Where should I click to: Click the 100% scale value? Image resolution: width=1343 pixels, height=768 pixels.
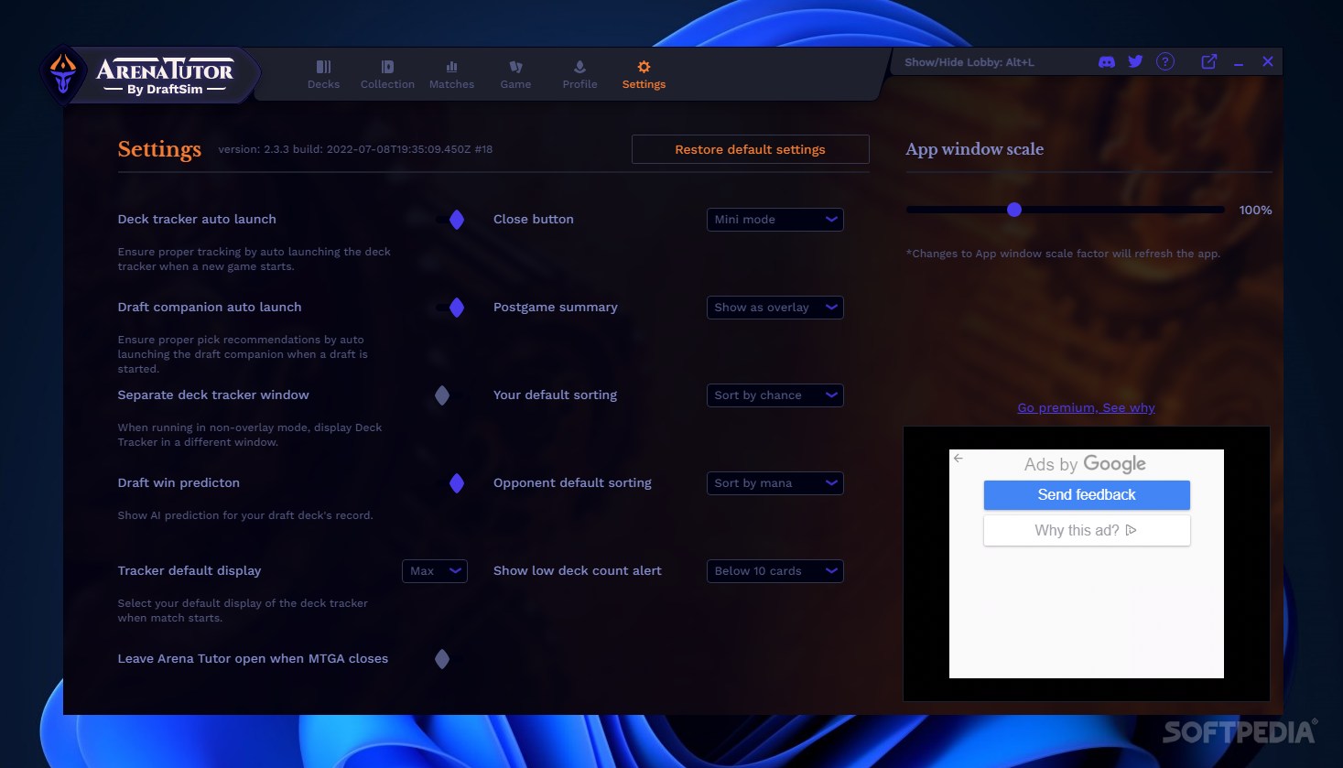coord(1255,211)
